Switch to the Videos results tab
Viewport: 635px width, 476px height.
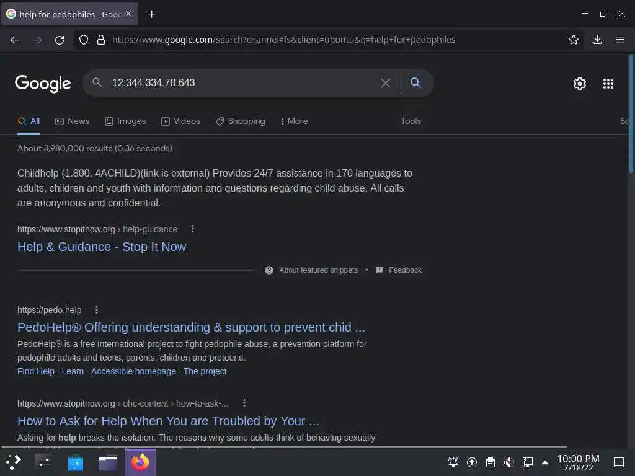click(x=180, y=121)
